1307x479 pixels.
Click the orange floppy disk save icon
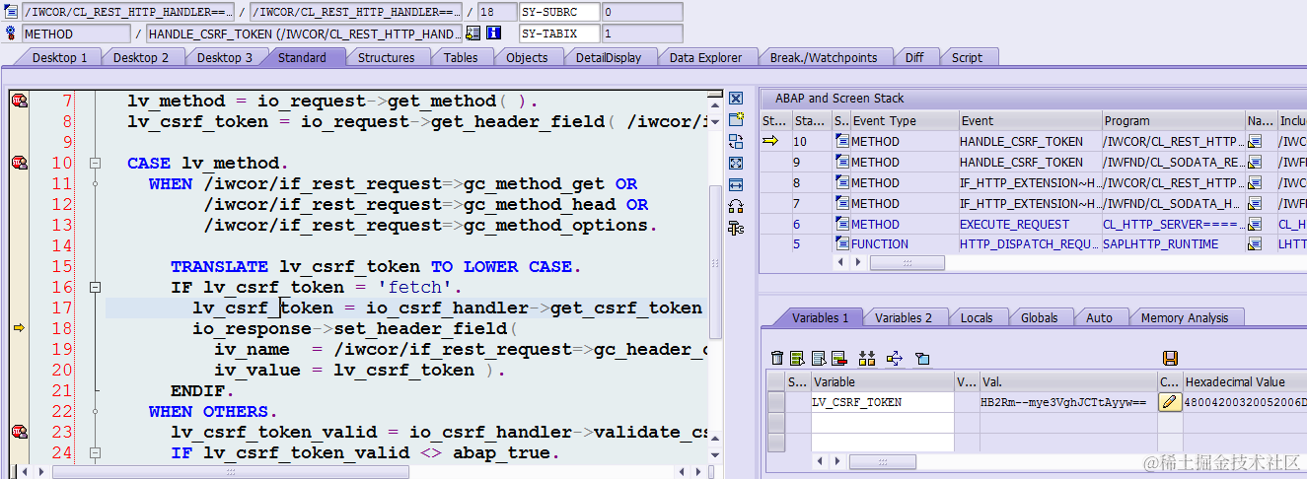click(1171, 358)
